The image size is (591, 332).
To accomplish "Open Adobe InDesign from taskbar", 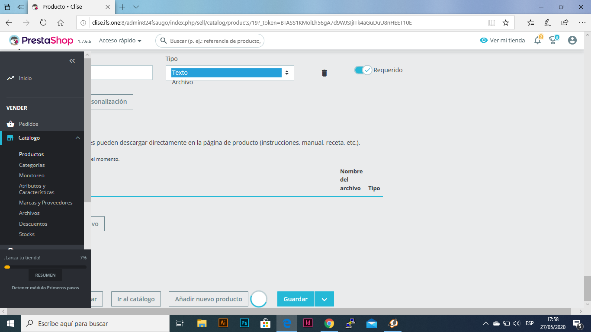I will [308, 323].
